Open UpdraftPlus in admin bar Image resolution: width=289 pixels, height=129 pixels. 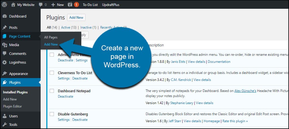coord(111,5)
